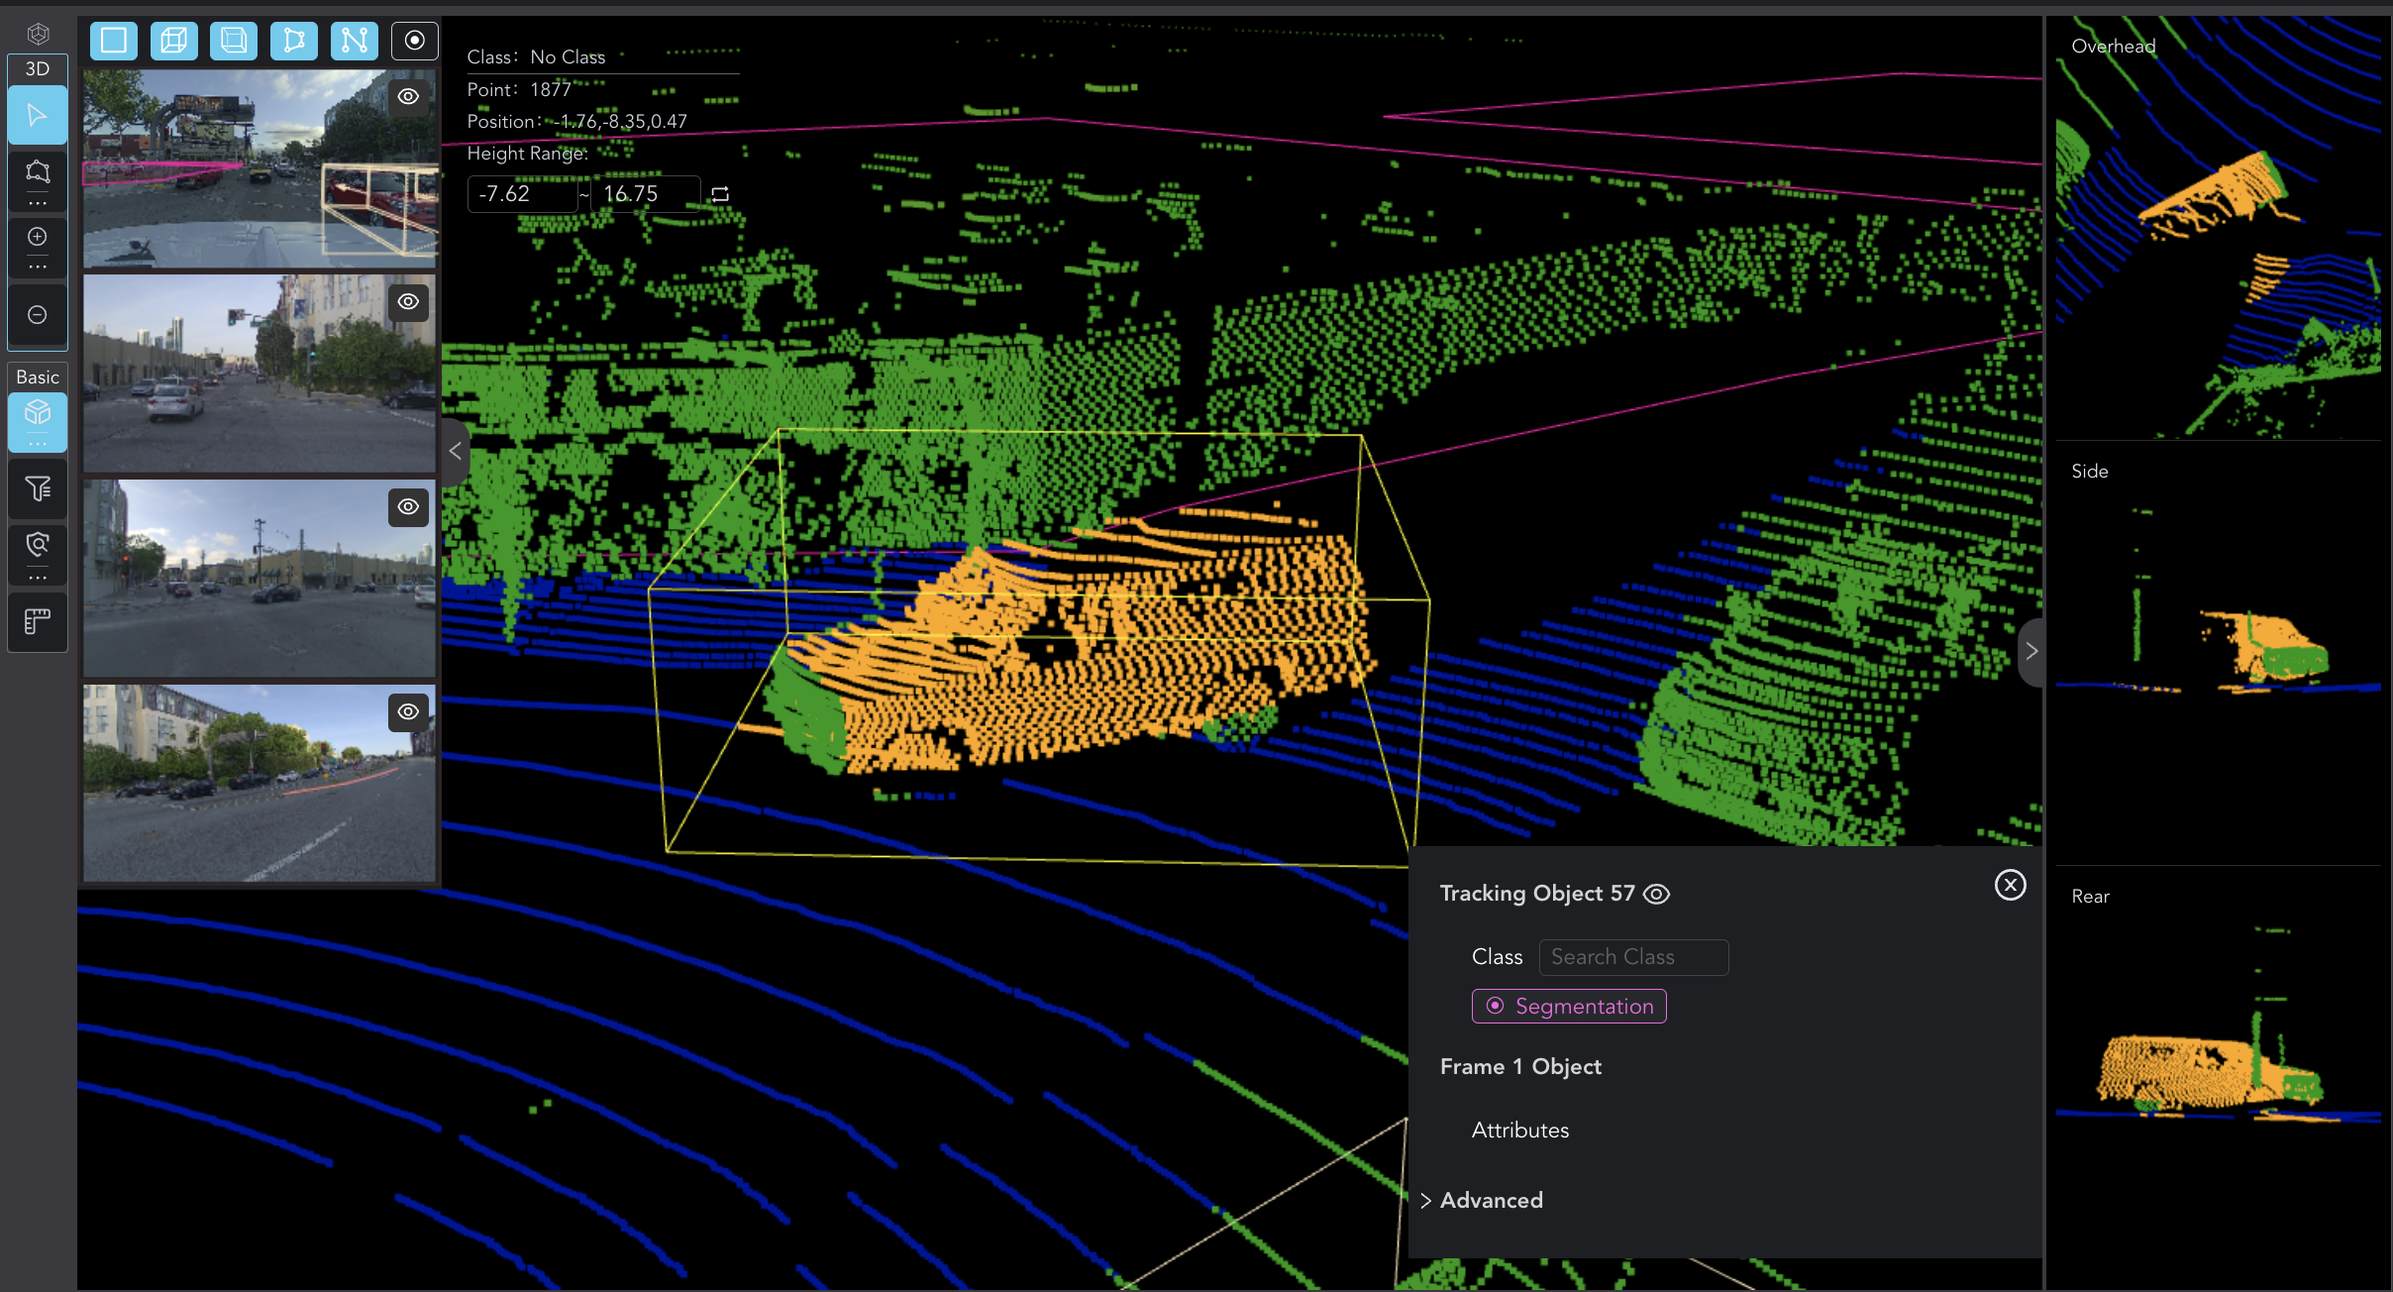Click the Attributes label
The width and height of the screenshot is (2393, 1292).
click(x=1519, y=1130)
